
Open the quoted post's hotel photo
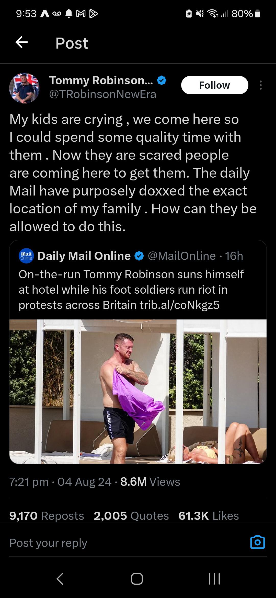138,392
